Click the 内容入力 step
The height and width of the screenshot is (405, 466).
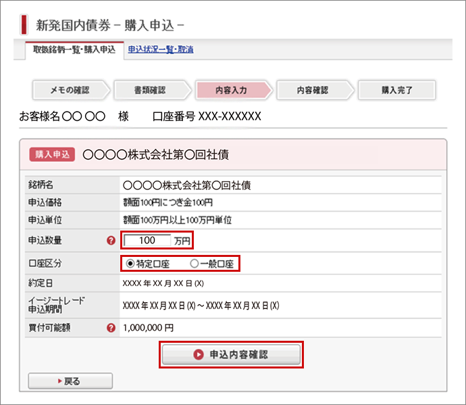(x=233, y=90)
